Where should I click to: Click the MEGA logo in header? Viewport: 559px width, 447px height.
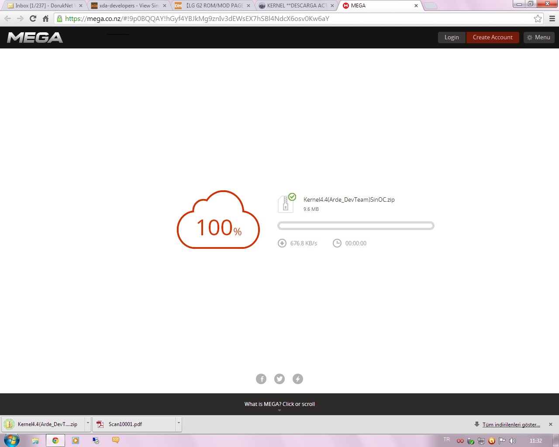pos(35,38)
